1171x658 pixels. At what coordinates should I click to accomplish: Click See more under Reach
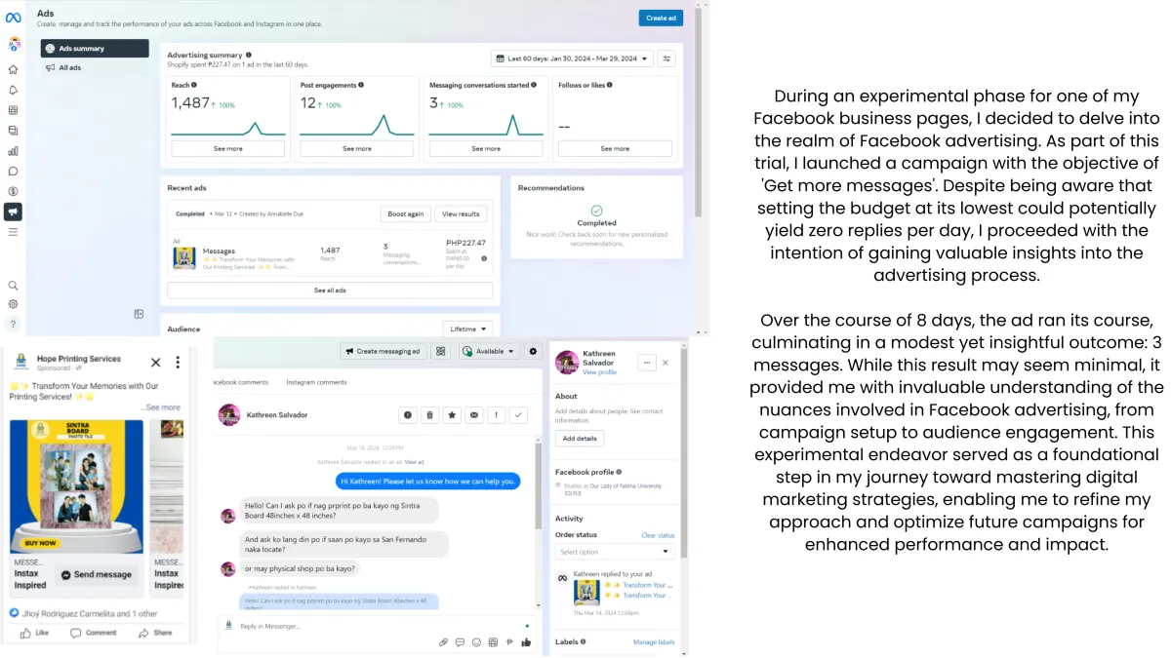point(228,149)
